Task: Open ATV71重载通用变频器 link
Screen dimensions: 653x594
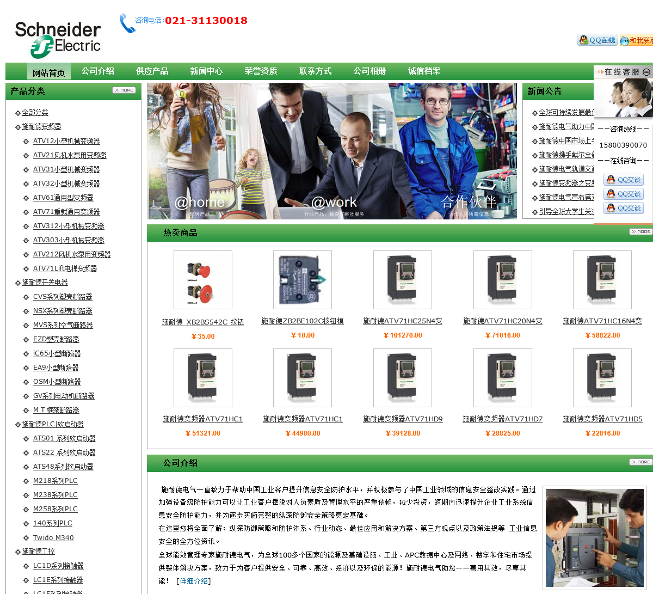Action: coord(66,212)
